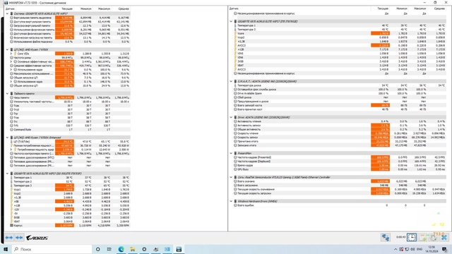
Task: Click the expand-columns arrows icon in the bottom toolbar
Action: 9,238
